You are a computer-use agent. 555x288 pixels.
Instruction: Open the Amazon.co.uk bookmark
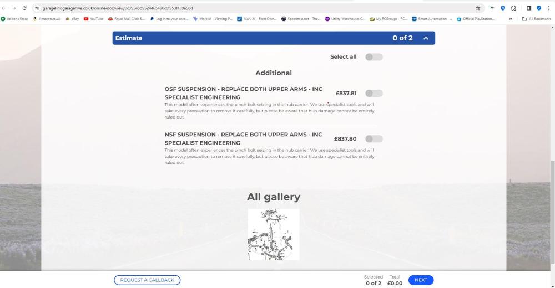click(47, 19)
